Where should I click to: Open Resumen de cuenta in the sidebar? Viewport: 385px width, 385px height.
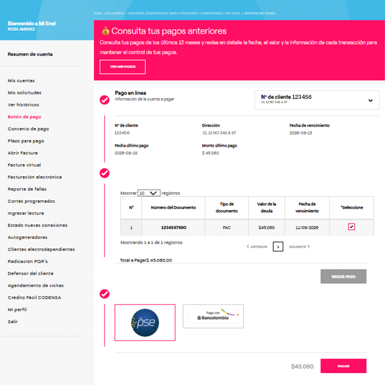[x=30, y=54]
